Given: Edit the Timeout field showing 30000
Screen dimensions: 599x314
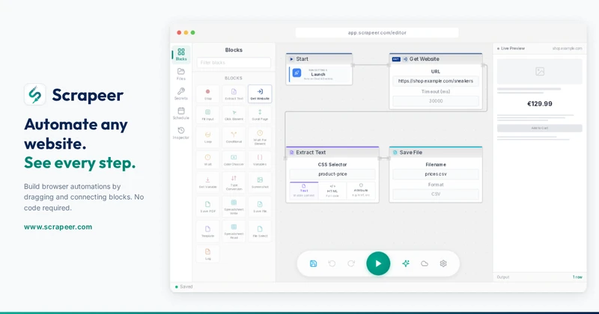Looking at the screenshot, I should (436, 101).
